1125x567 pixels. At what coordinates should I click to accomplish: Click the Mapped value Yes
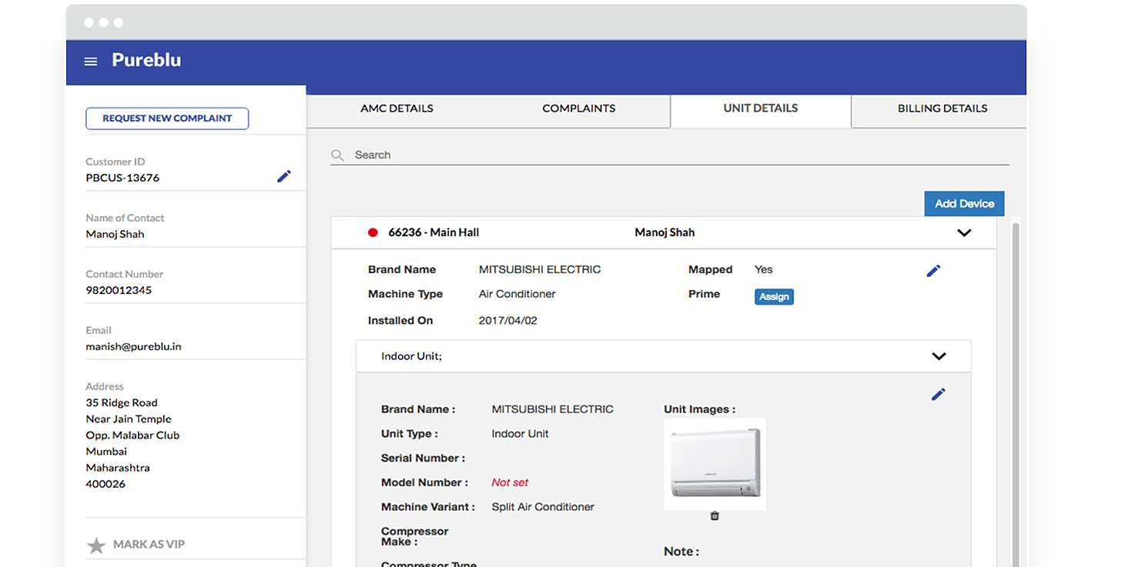tap(763, 269)
